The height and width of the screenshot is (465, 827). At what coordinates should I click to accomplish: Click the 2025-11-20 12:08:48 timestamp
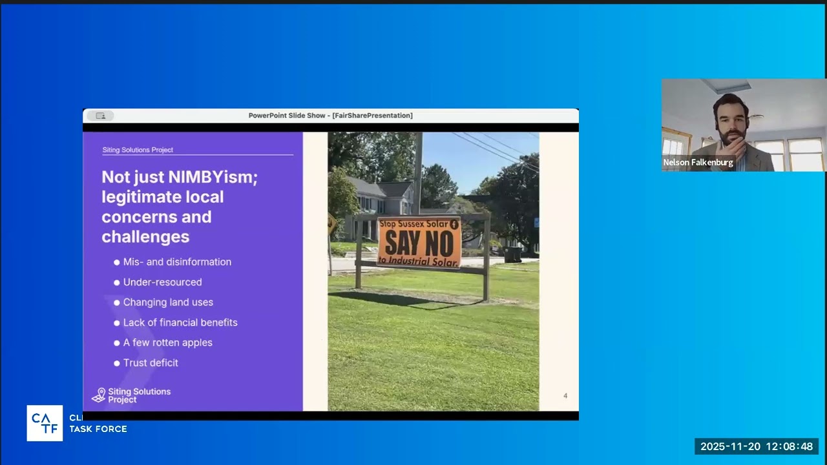click(757, 446)
